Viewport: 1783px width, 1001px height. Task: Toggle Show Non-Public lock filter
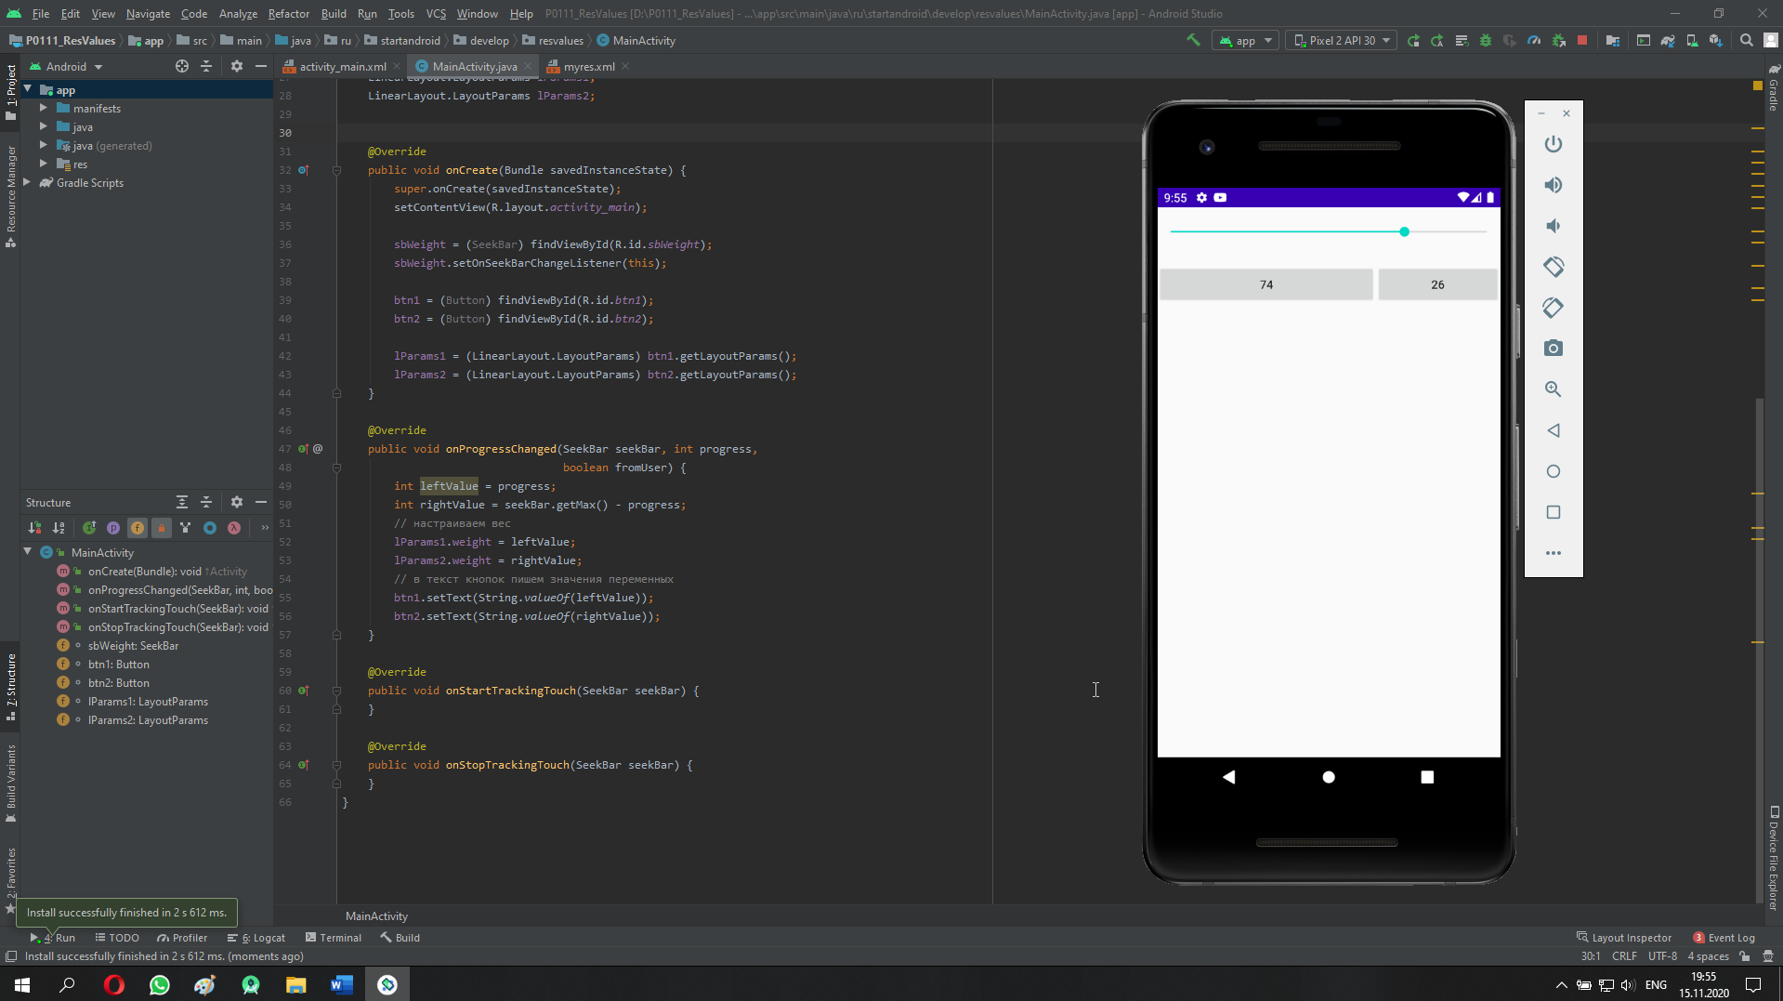click(162, 528)
